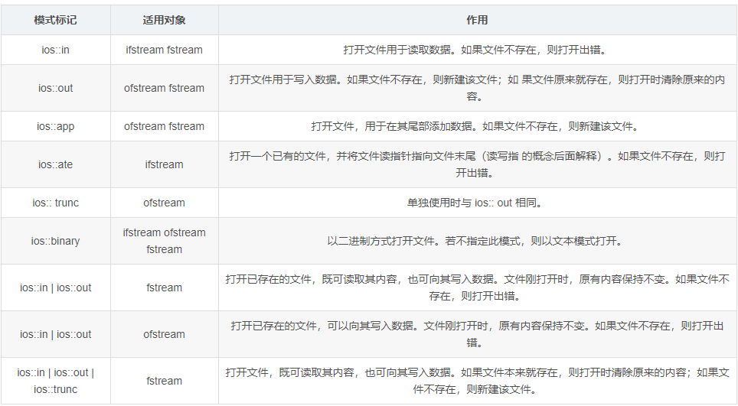Click the 适用对象 column header

165,20
